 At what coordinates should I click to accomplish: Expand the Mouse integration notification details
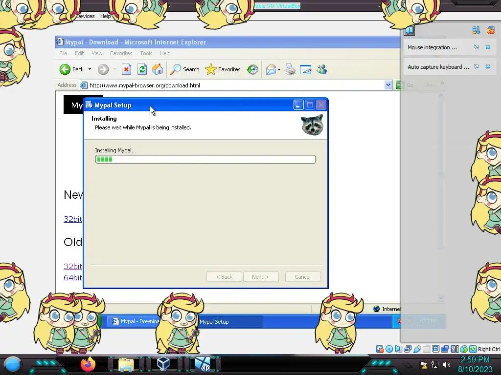[x=477, y=47]
